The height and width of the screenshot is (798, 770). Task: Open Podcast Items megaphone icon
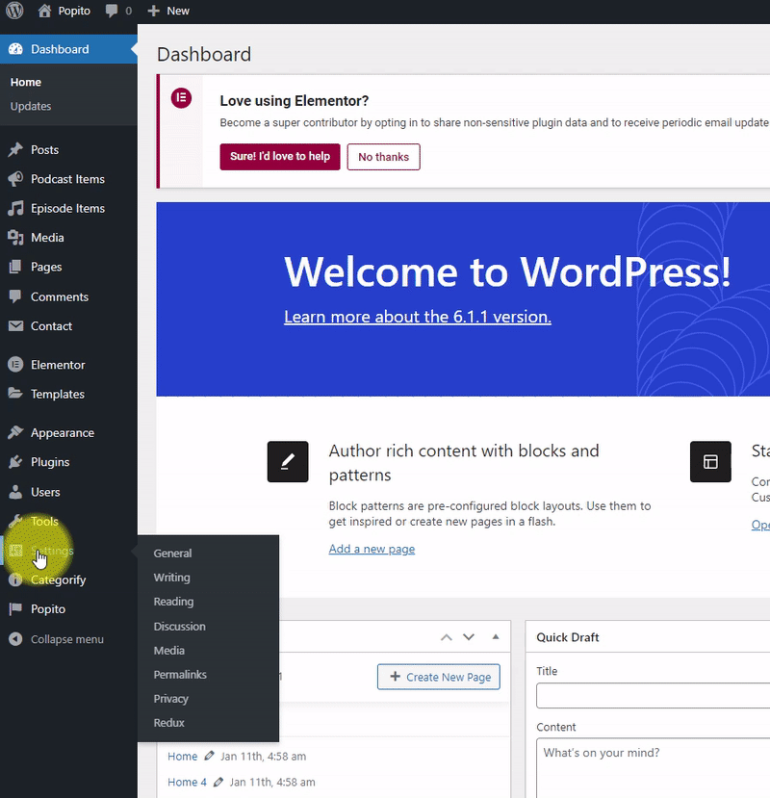pos(15,179)
